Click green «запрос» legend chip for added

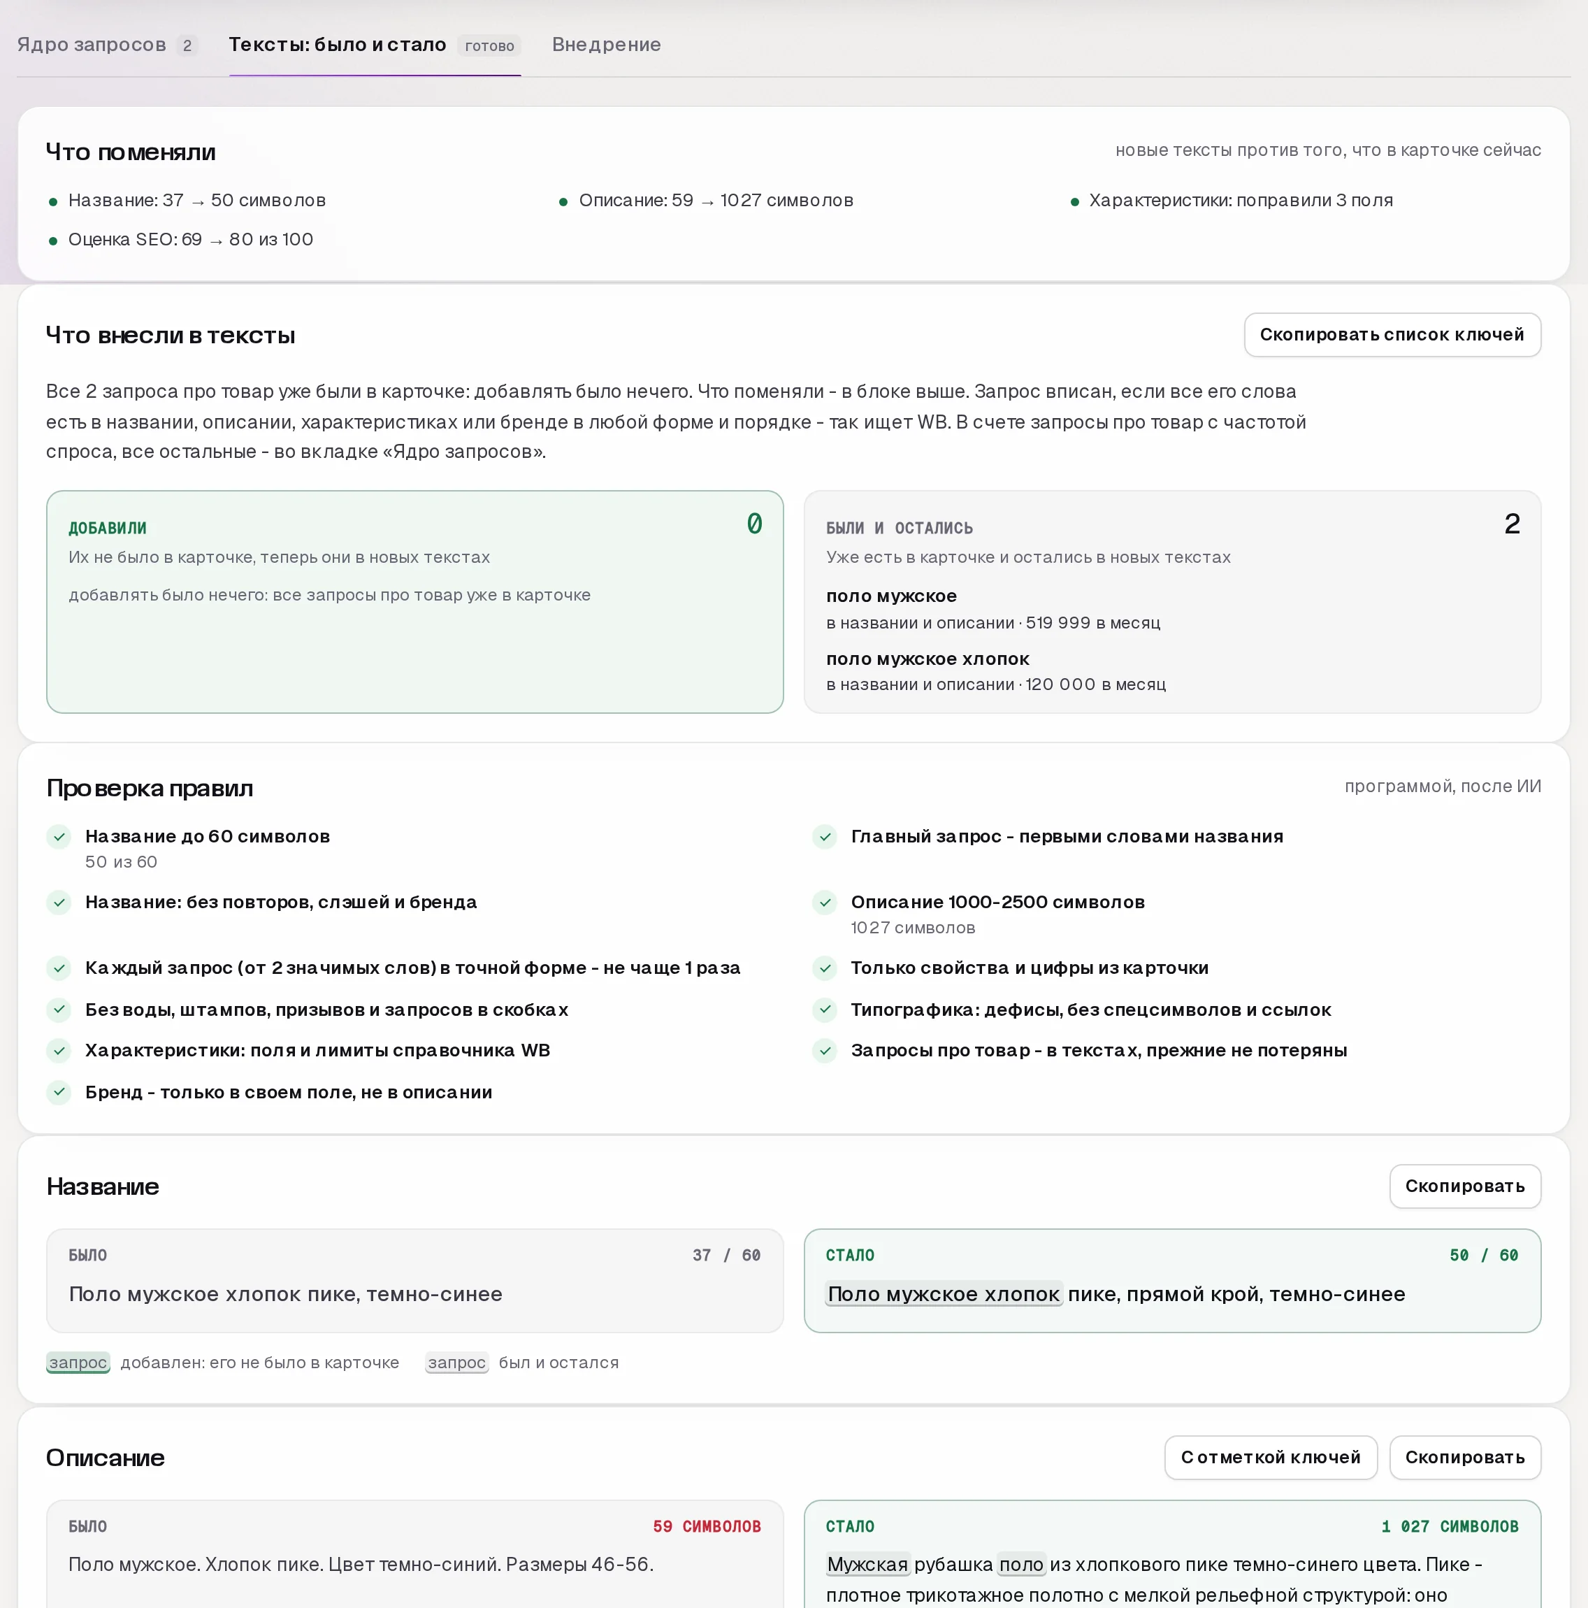pos(78,1363)
